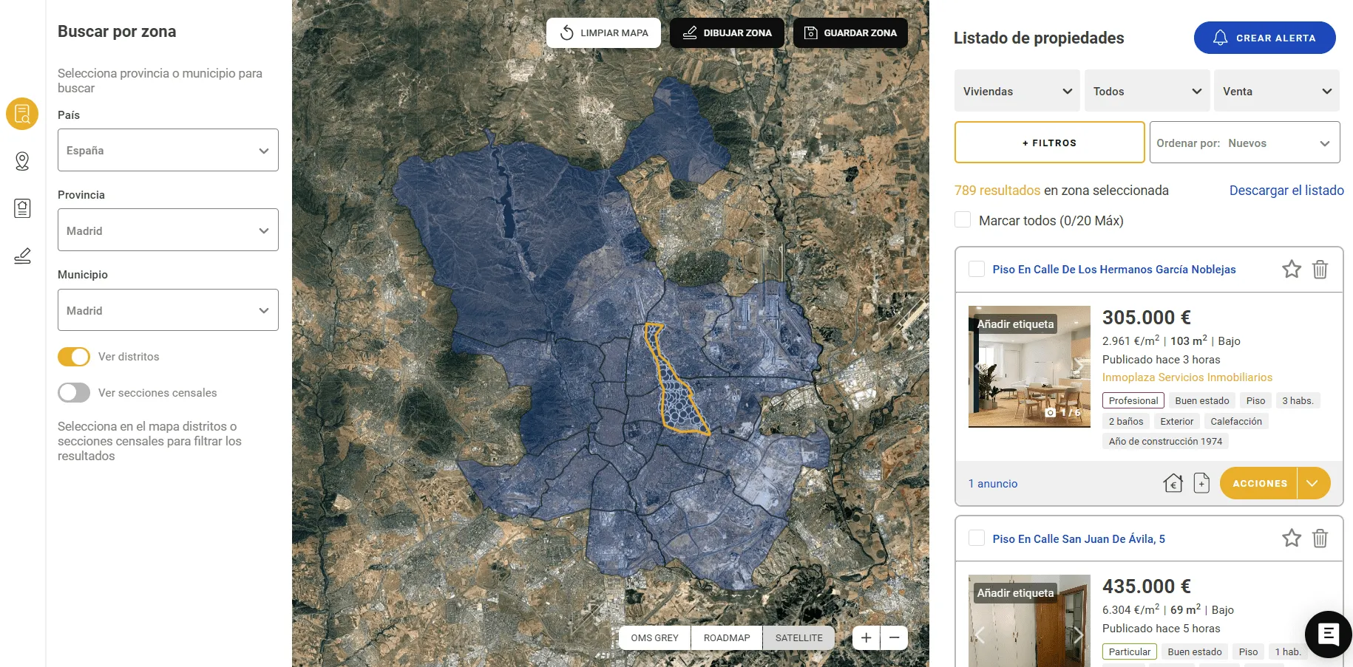Open the chat support widget
Viewport: 1353px width, 667px height.
tap(1329, 634)
